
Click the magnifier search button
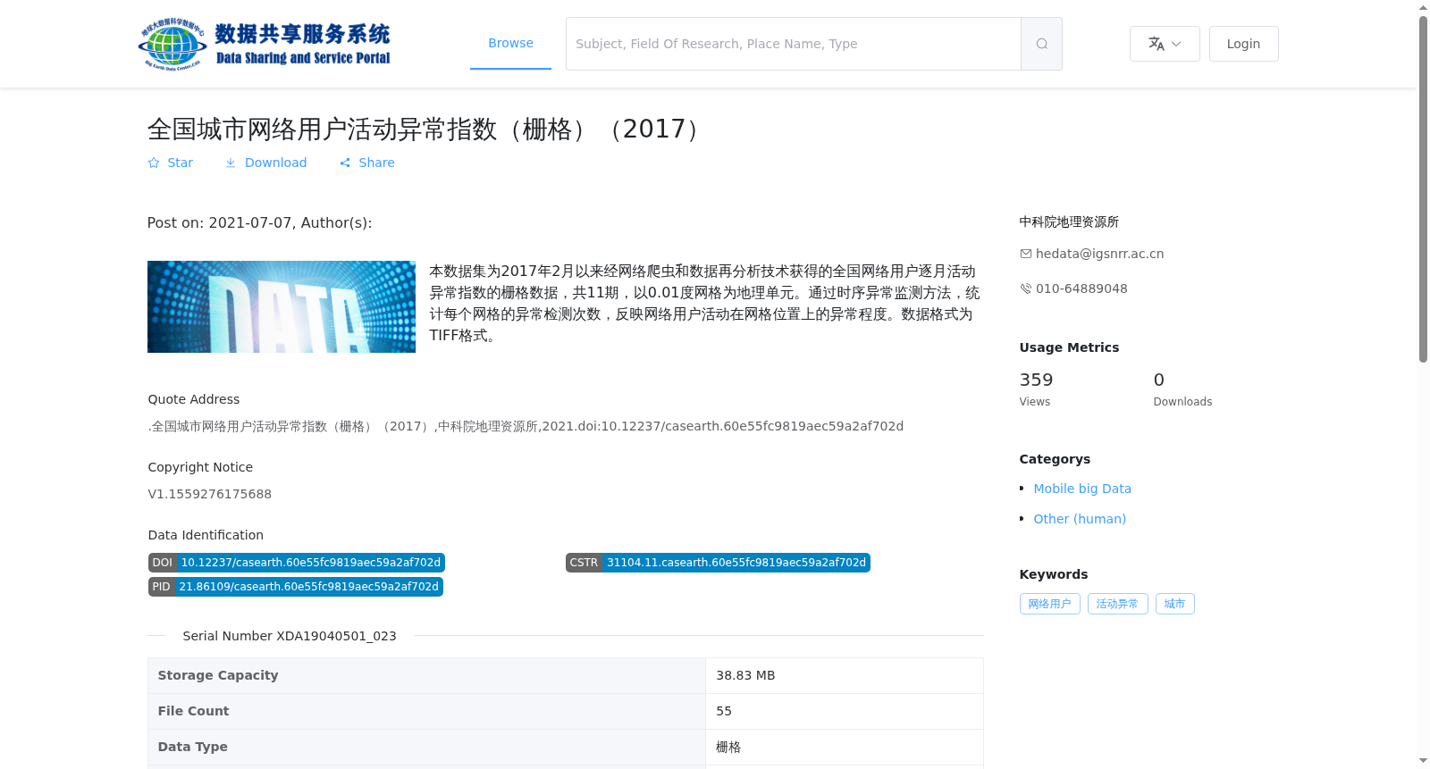(1041, 44)
